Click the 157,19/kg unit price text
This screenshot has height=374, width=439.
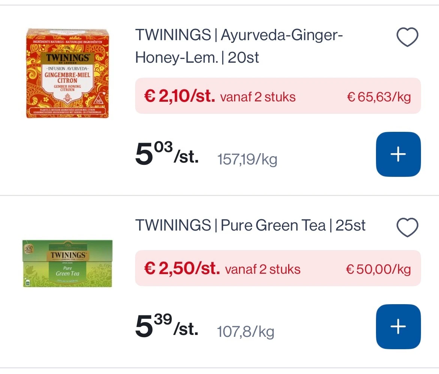pyautogui.click(x=247, y=159)
